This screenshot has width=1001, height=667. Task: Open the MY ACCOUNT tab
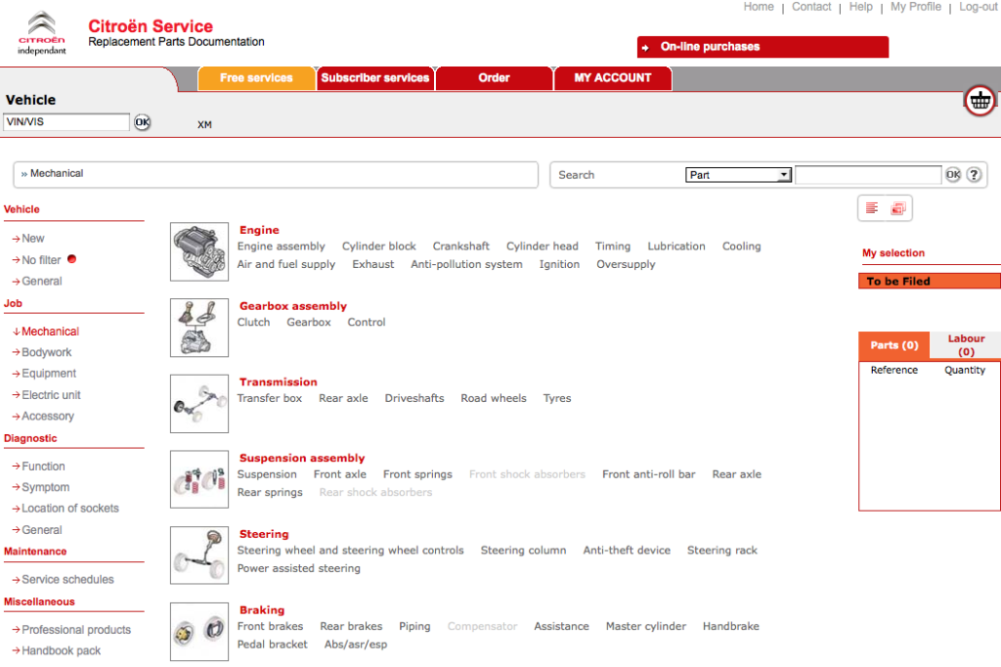(613, 78)
